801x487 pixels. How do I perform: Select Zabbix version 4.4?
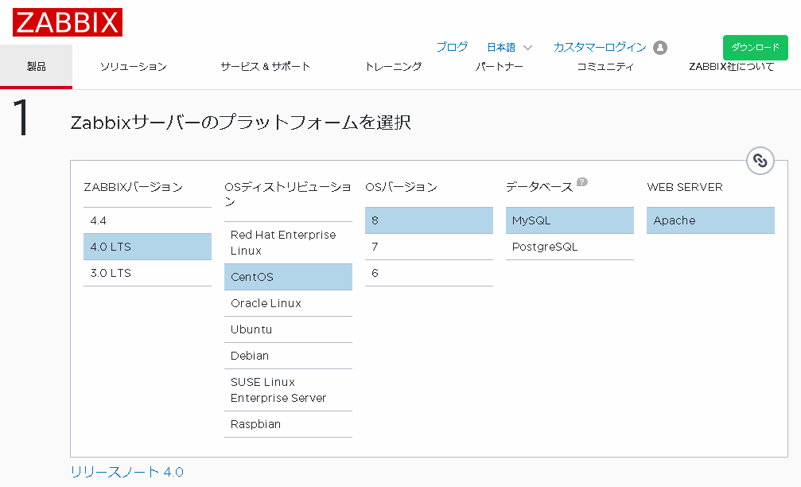[x=148, y=220]
